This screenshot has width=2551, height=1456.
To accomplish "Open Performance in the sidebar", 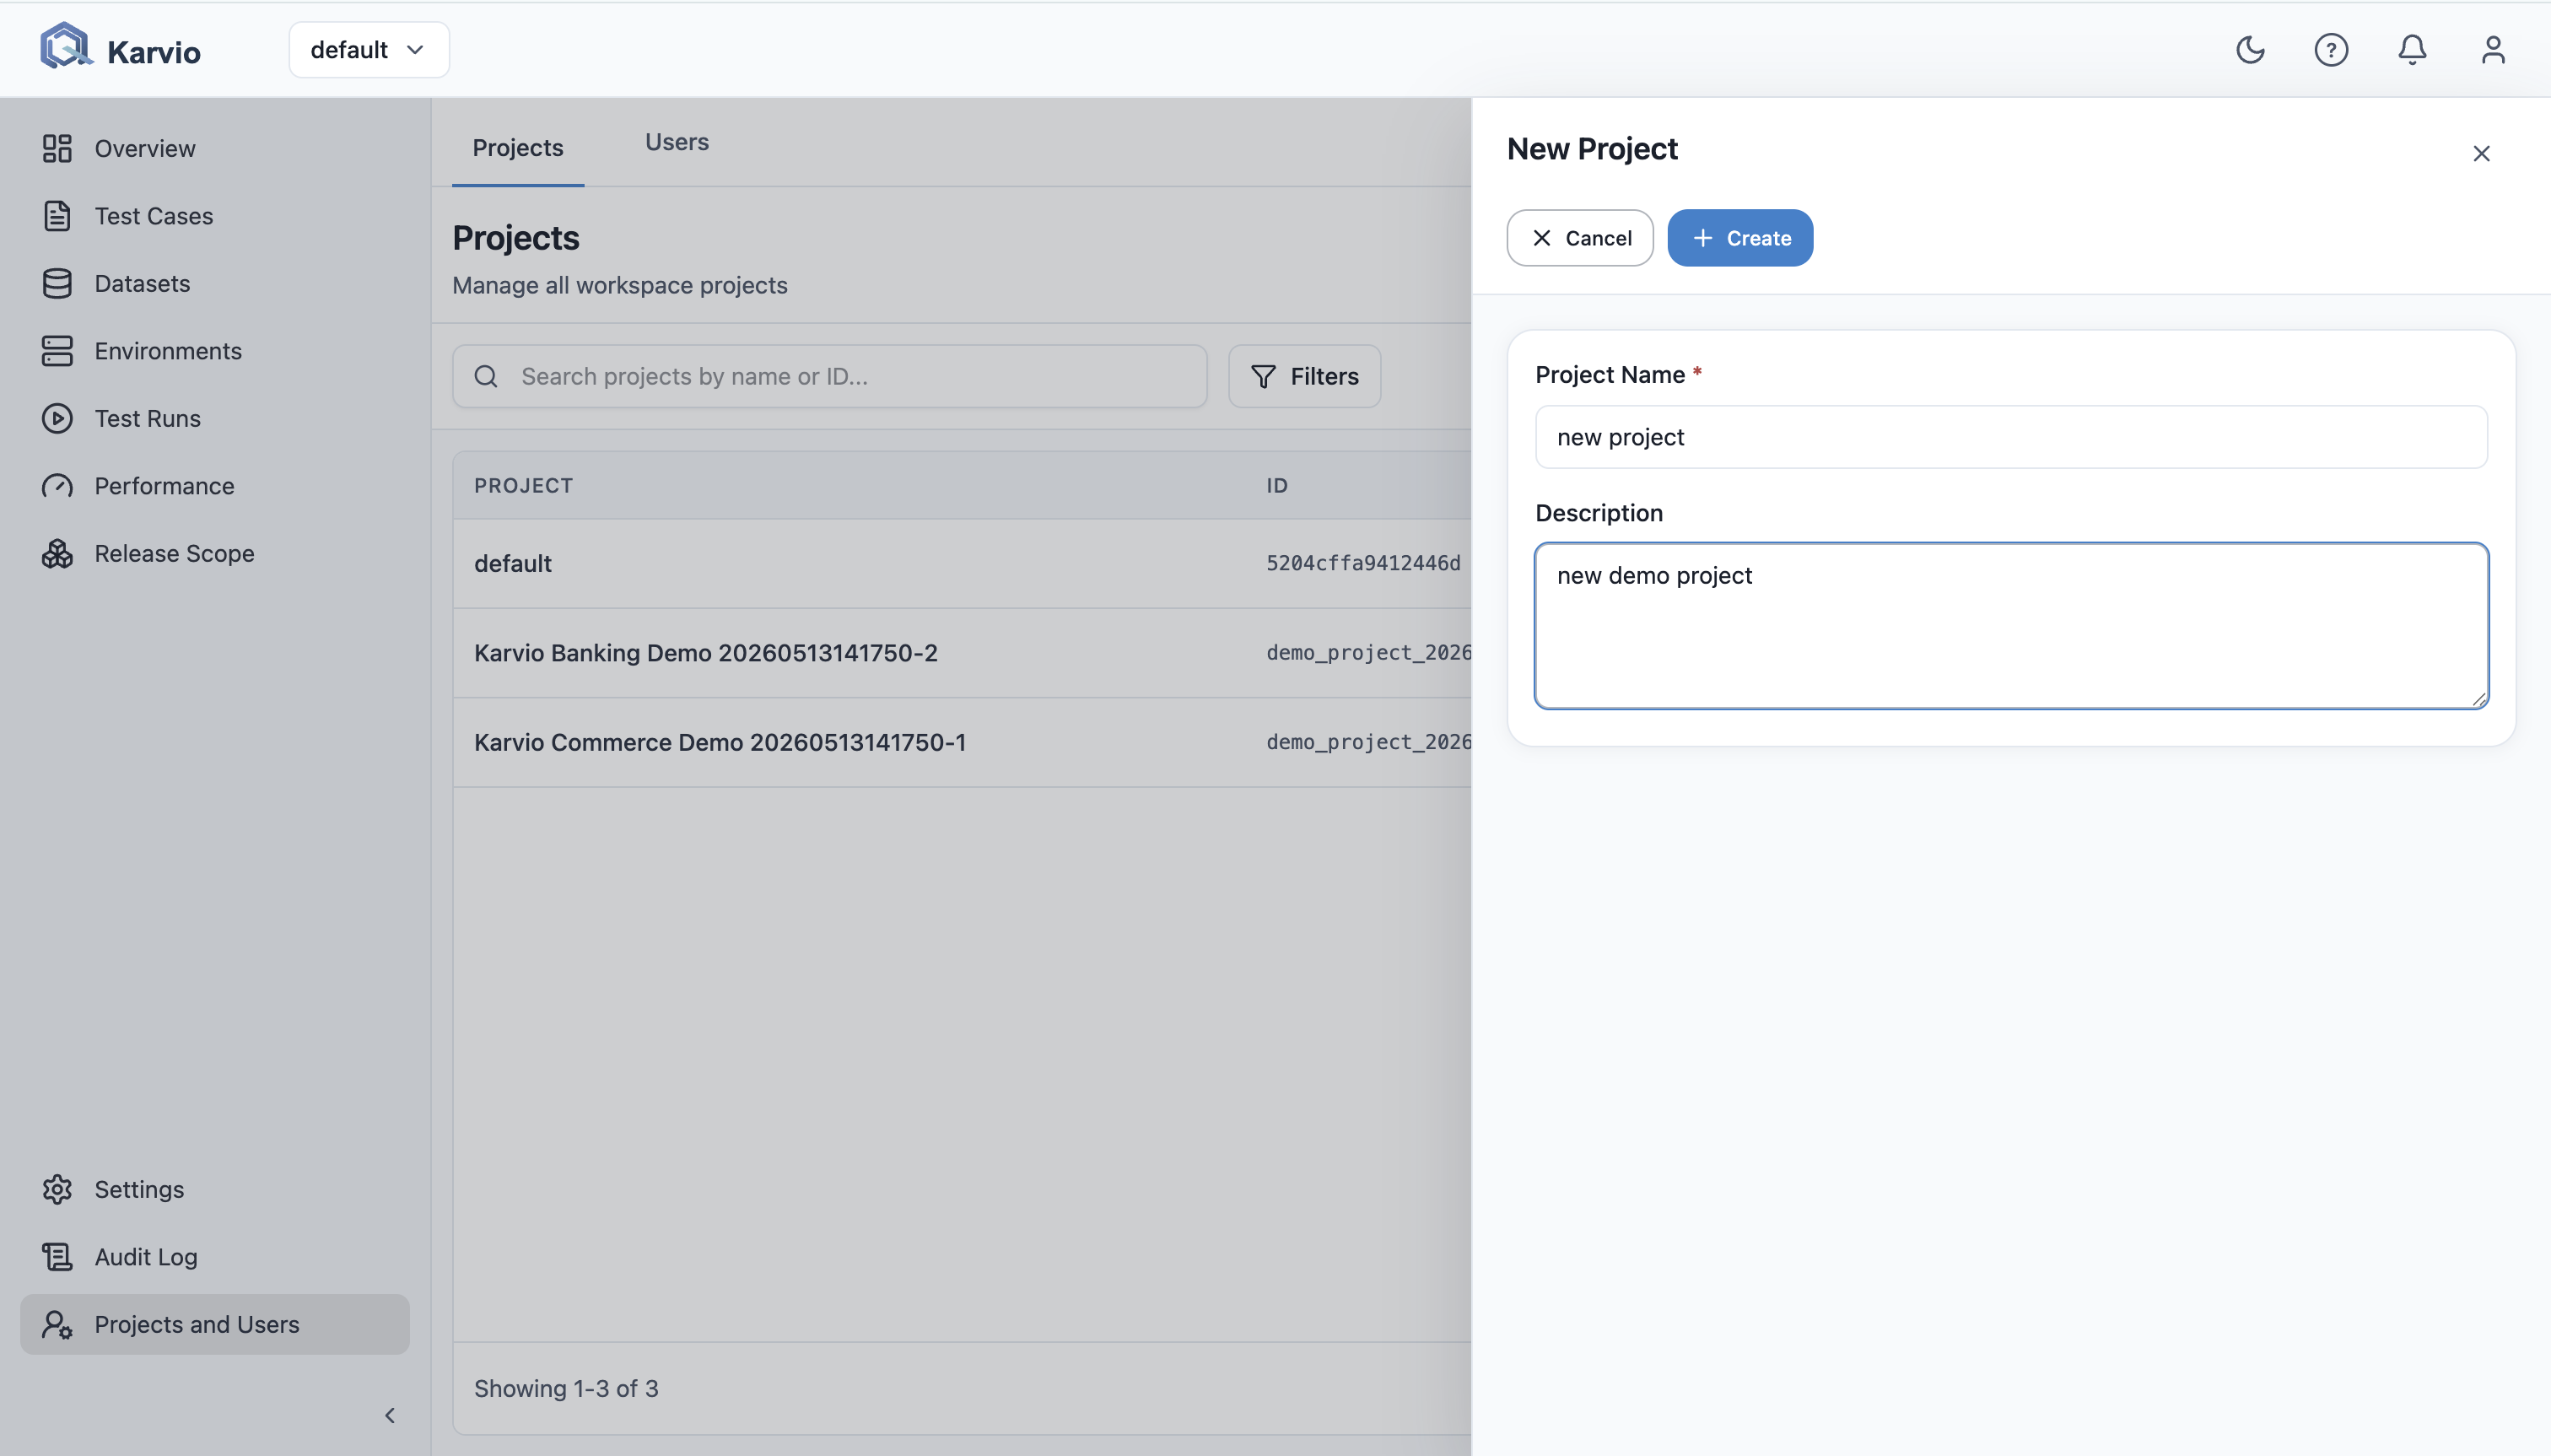I will 215,486.
